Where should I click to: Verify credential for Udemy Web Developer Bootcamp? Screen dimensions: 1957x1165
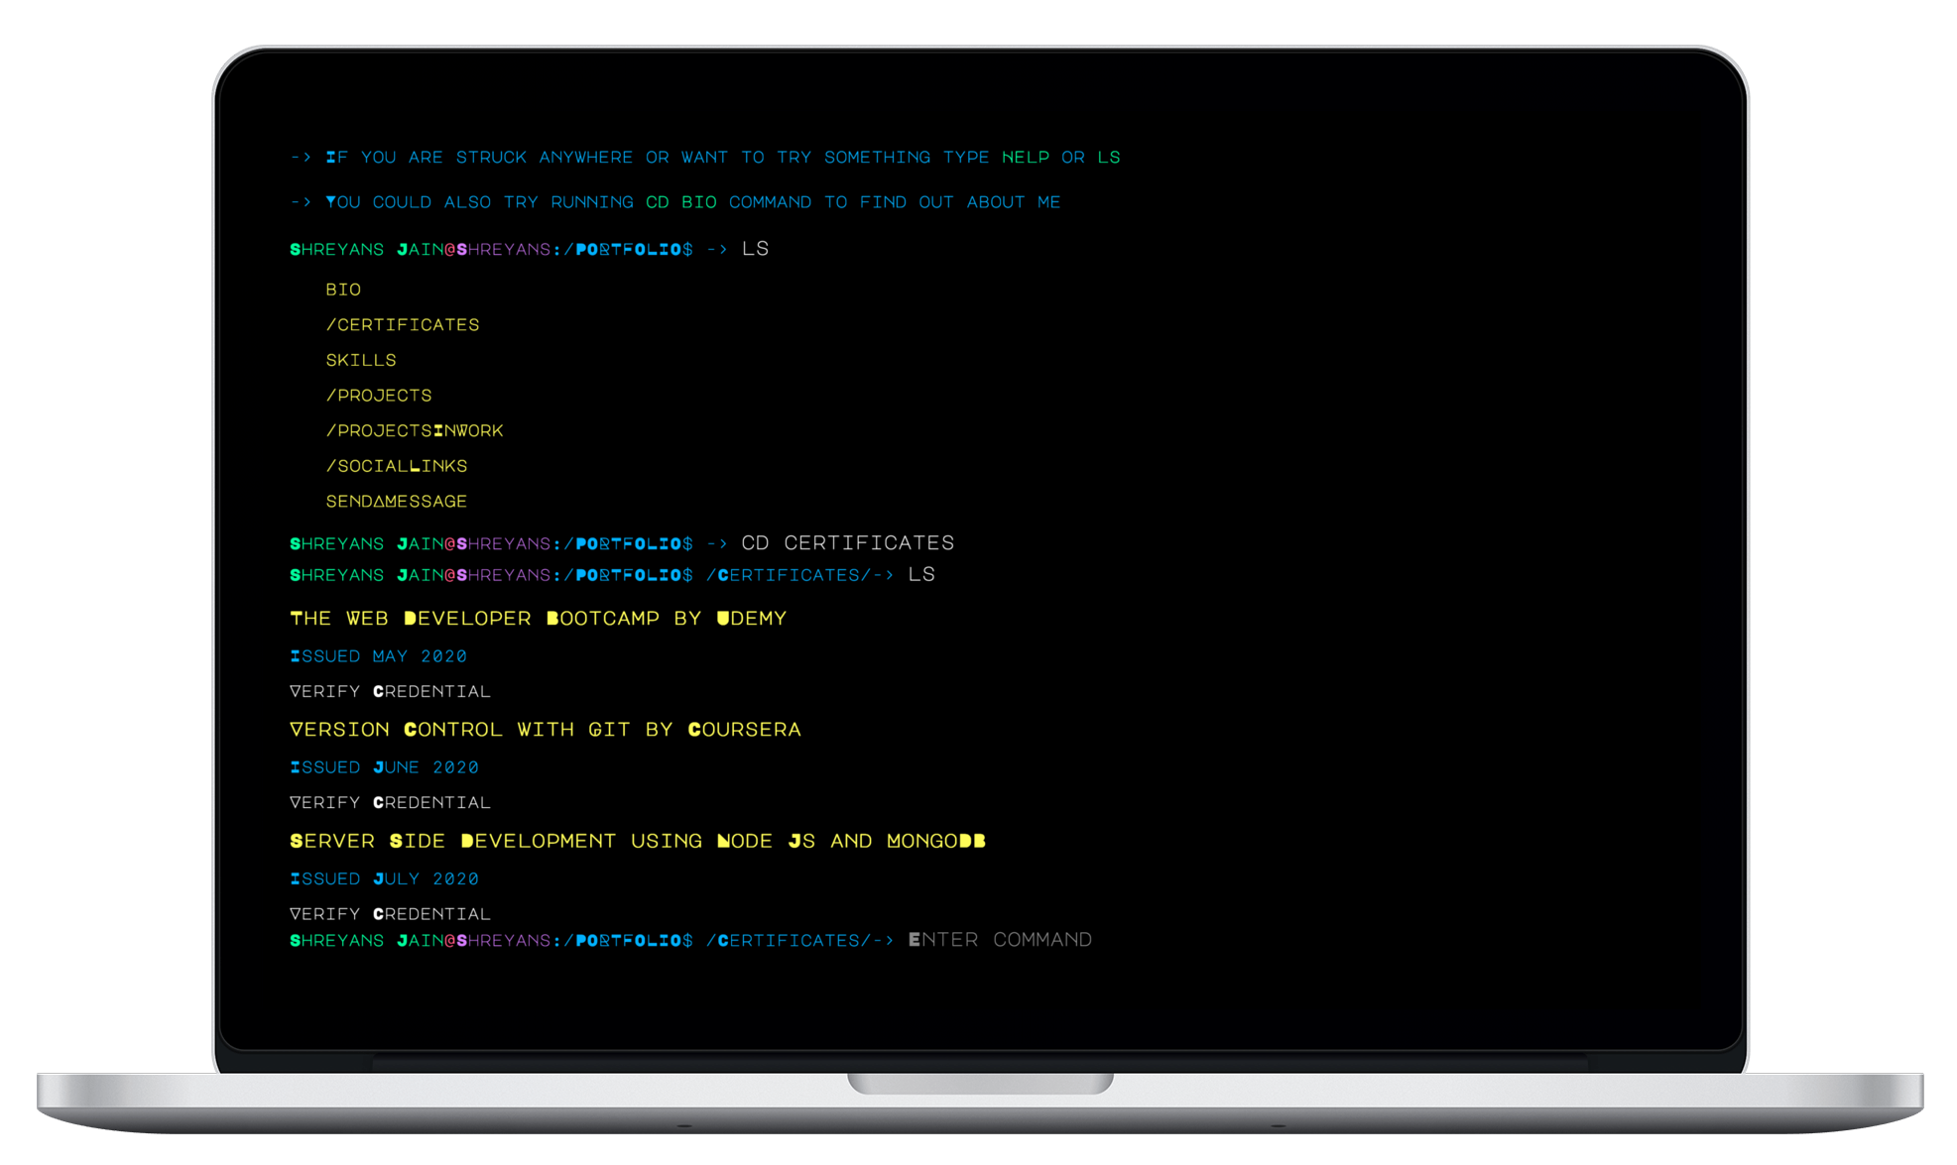click(390, 691)
